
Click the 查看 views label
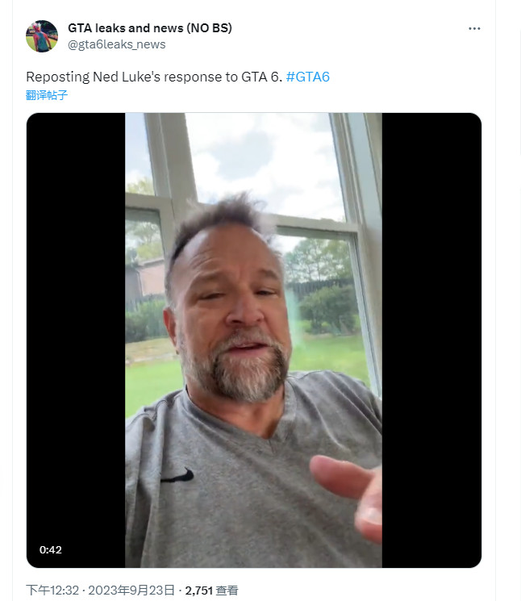point(227,591)
